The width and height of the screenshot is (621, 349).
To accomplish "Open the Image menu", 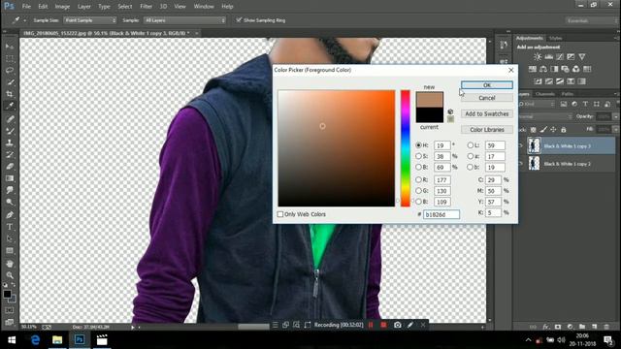I will (x=62, y=7).
